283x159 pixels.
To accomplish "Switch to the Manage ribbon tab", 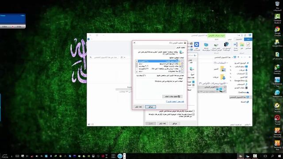I will coord(216,39).
